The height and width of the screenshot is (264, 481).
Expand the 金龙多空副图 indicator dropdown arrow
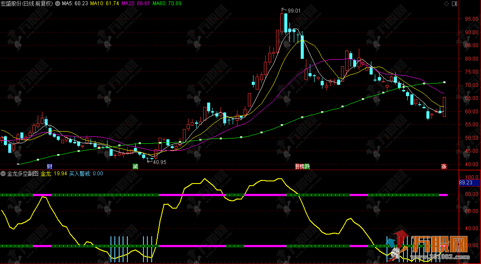[x=3, y=174]
